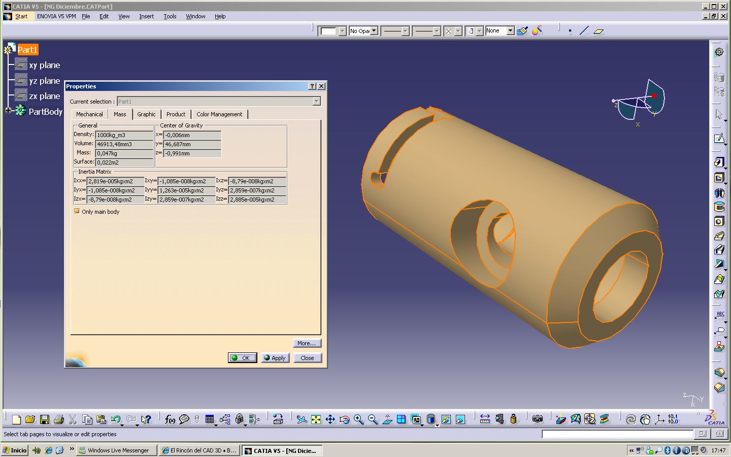Open the Tools menu
The image size is (731, 457).
click(x=170, y=16)
